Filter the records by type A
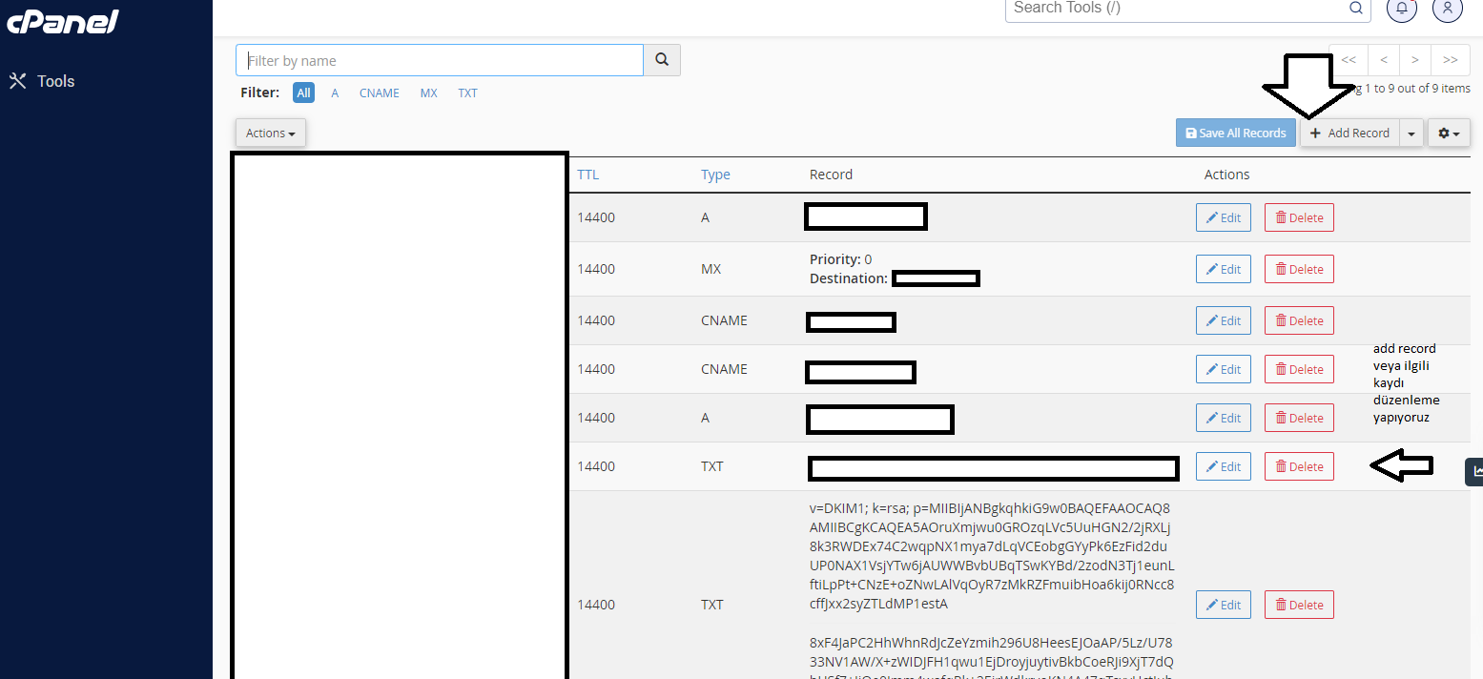The height and width of the screenshot is (679, 1483). (x=335, y=93)
